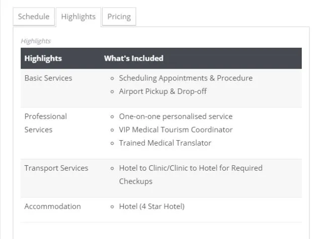The image size is (322, 239).
Task: Select the Professional Services row label
Action: [46, 123]
